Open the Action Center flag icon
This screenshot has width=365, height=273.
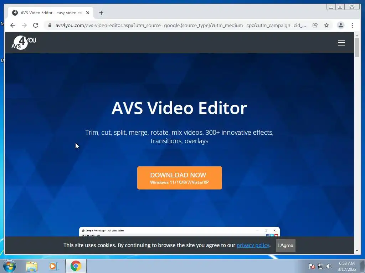[312, 266]
